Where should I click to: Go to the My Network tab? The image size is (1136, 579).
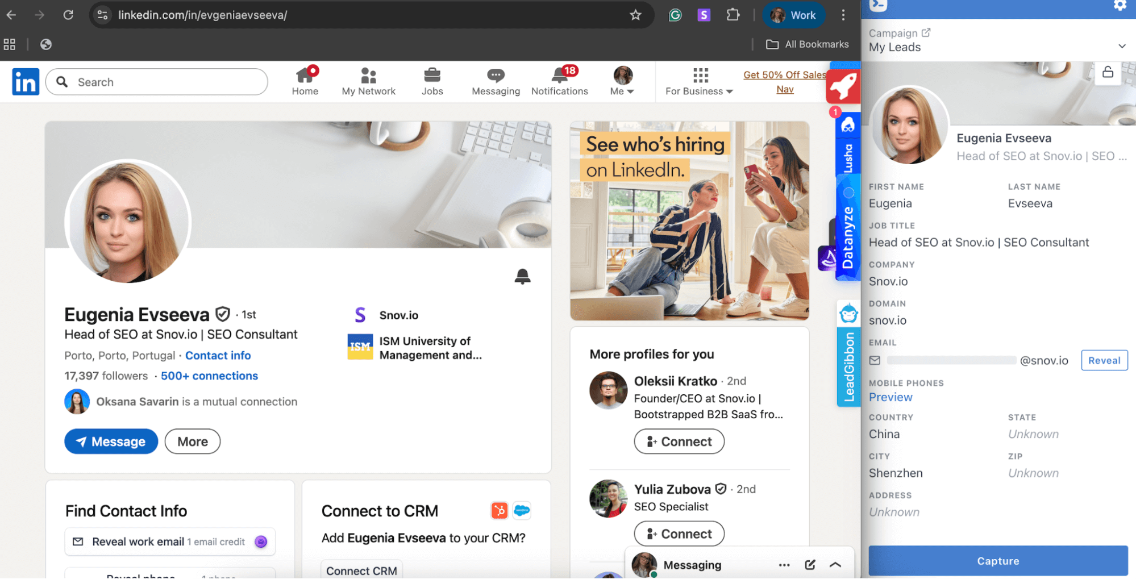click(x=368, y=81)
